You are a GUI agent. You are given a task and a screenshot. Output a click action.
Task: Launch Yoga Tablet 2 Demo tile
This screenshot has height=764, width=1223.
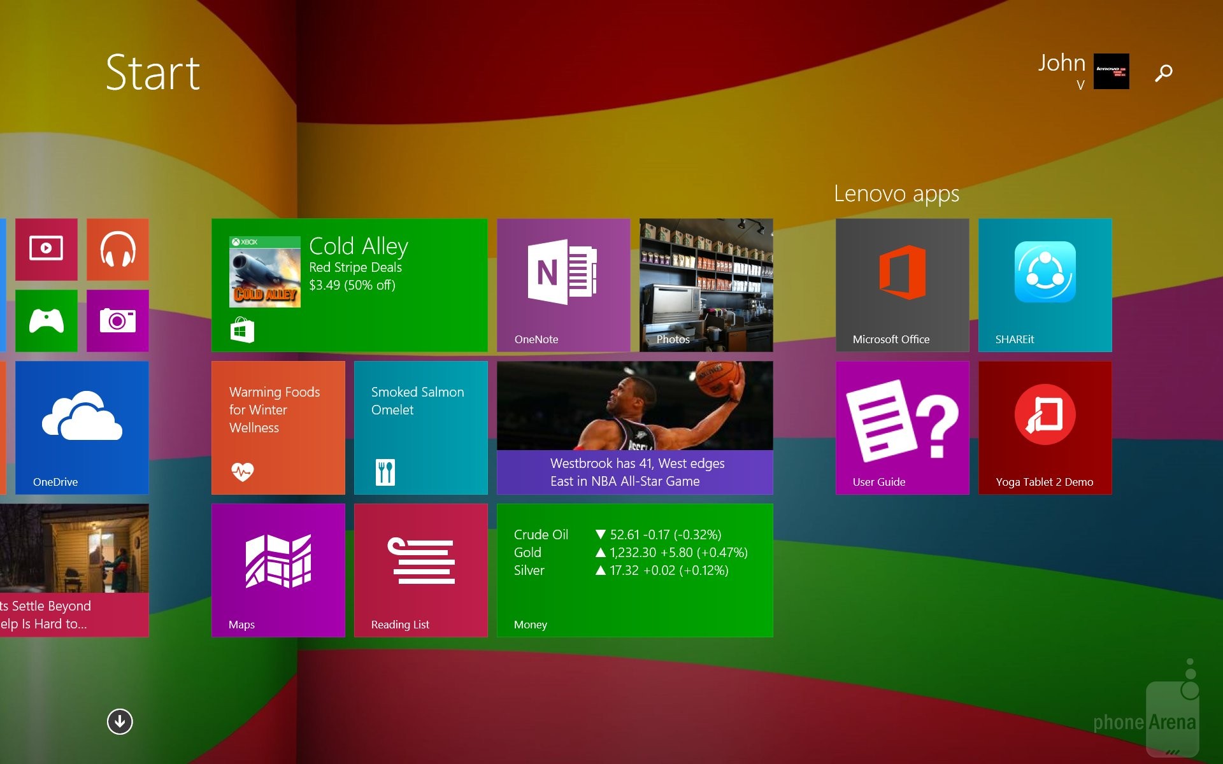pyautogui.click(x=1045, y=427)
